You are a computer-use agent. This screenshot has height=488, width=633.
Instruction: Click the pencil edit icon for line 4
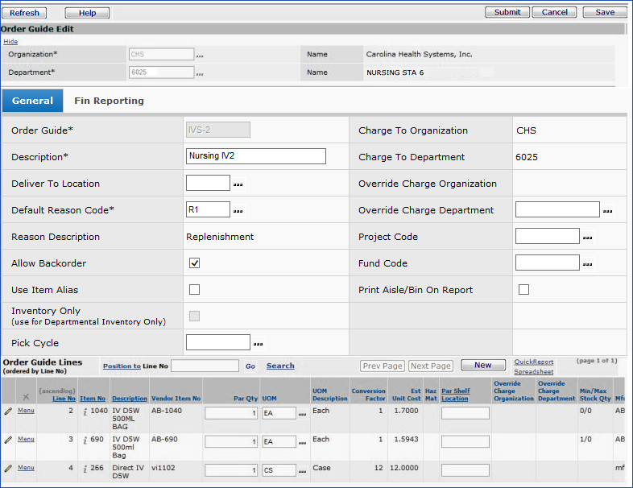coord(8,468)
